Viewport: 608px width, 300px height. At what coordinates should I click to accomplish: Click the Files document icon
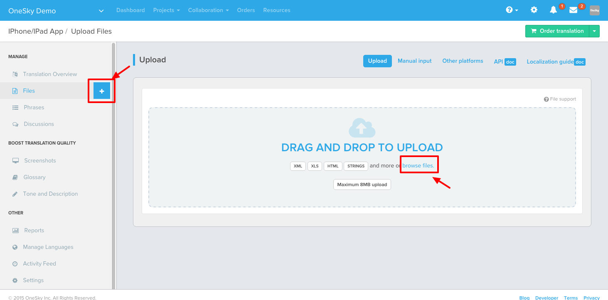(15, 91)
